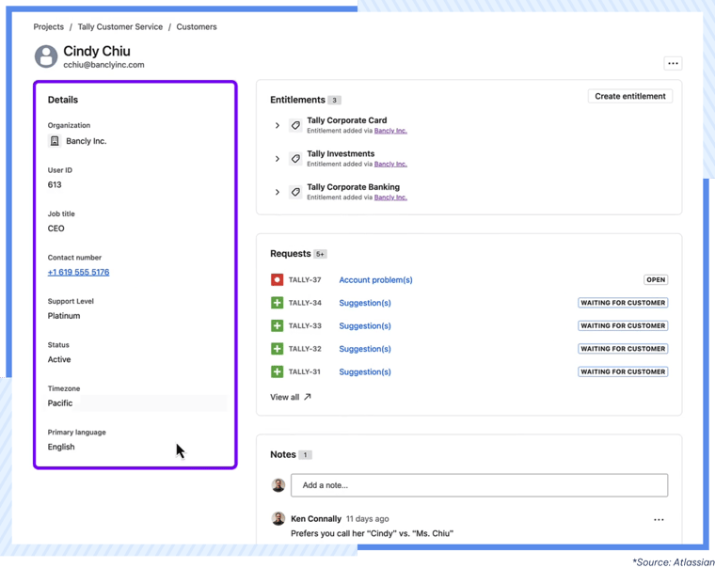The image size is (715, 568).
Task: Click the OPEN status badge on TALLY-37
Action: click(656, 279)
